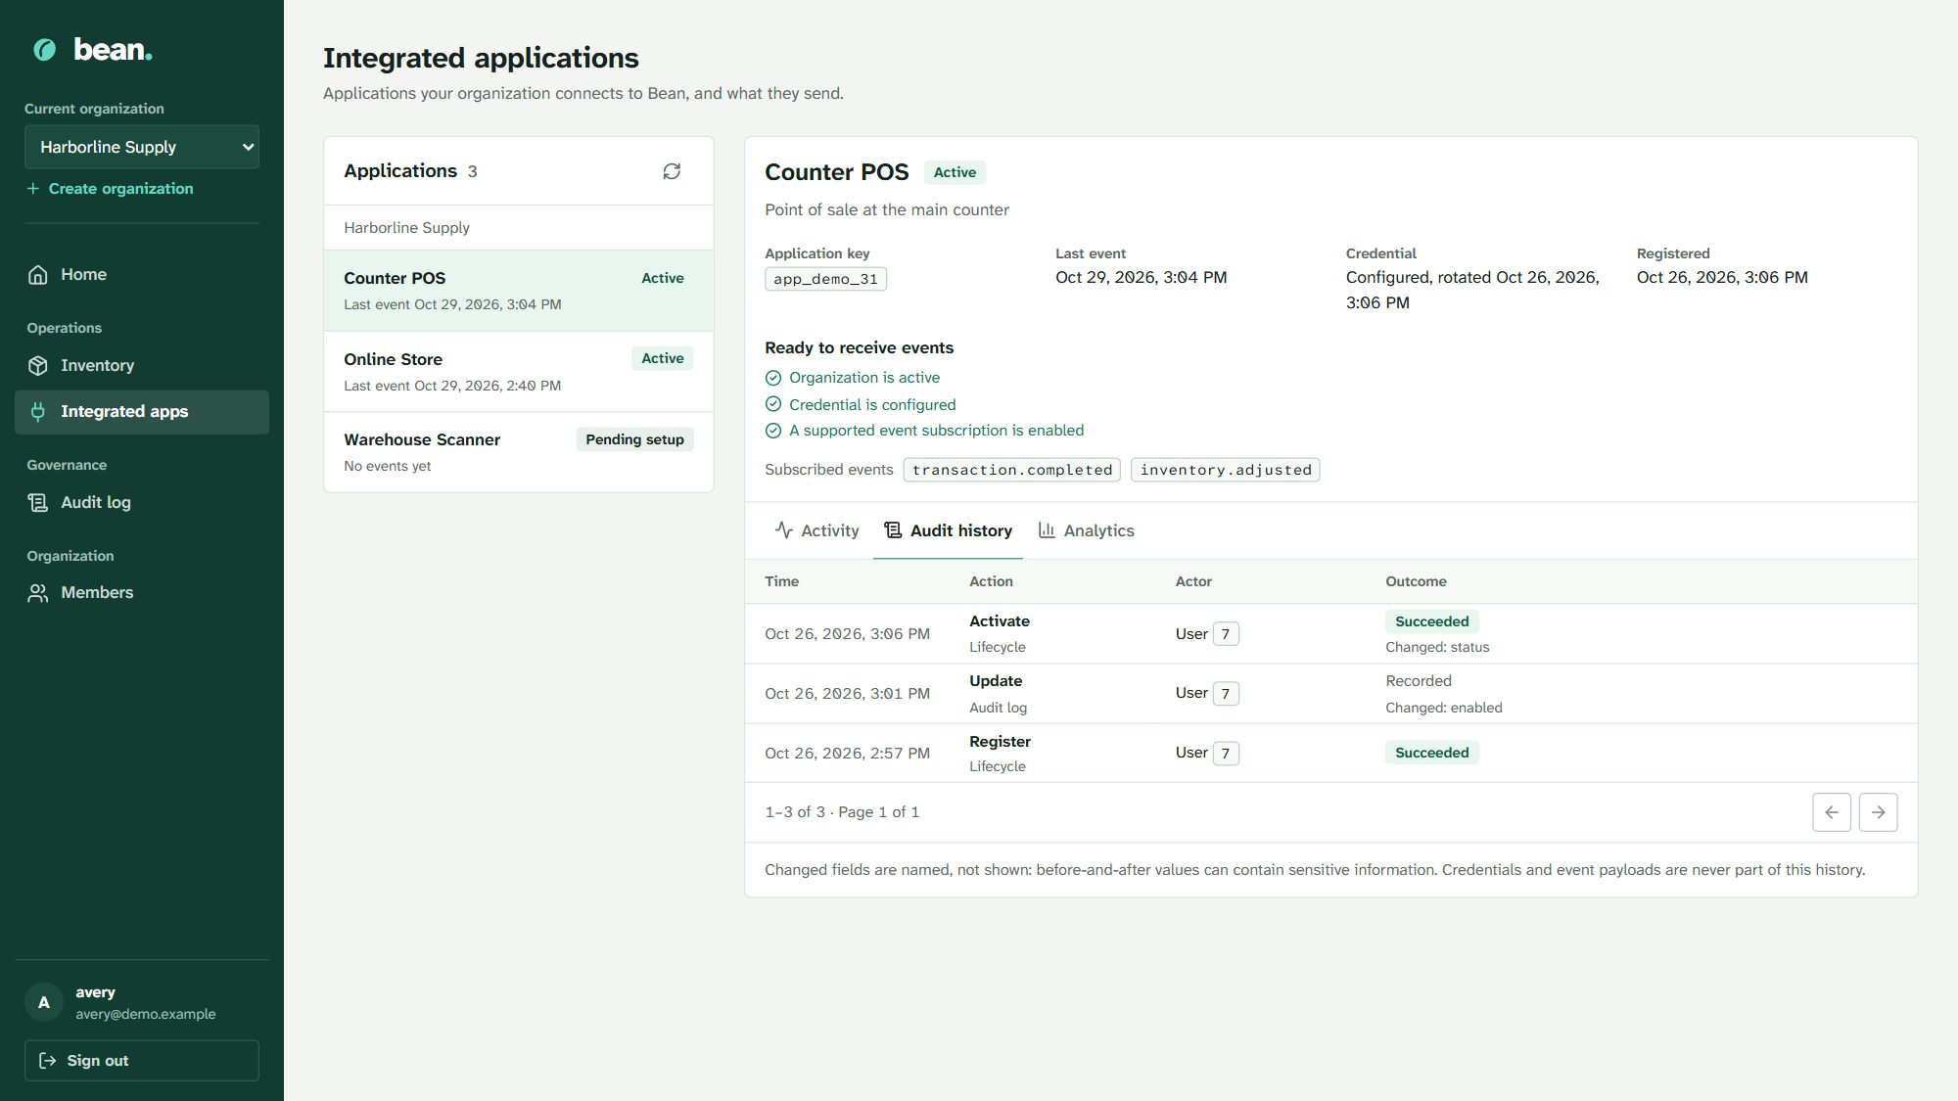Click the Inventory box icon

pos(37,366)
